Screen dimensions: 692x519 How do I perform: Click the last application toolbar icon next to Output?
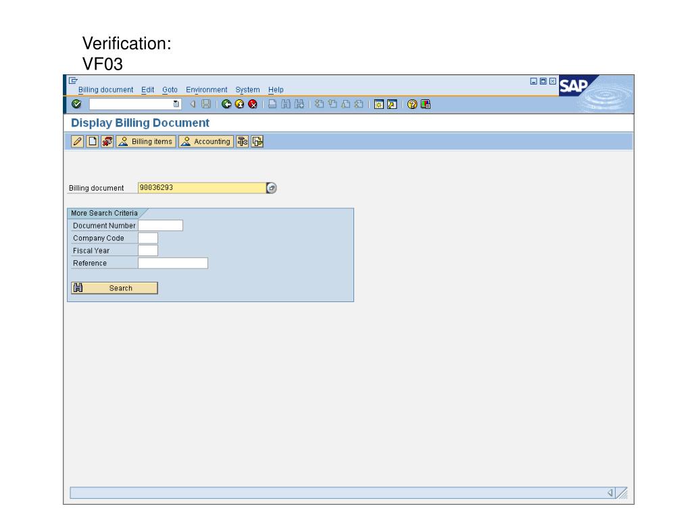point(257,141)
